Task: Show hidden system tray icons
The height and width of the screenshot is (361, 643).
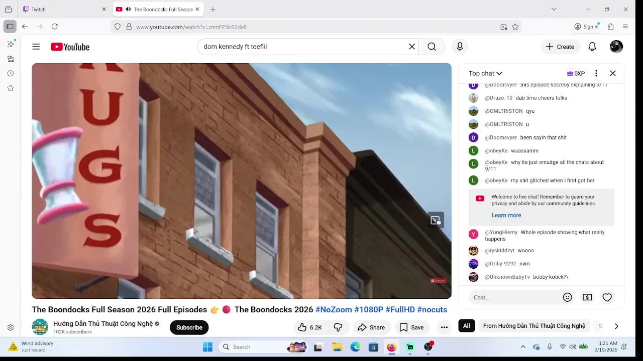Action: point(523,347)
